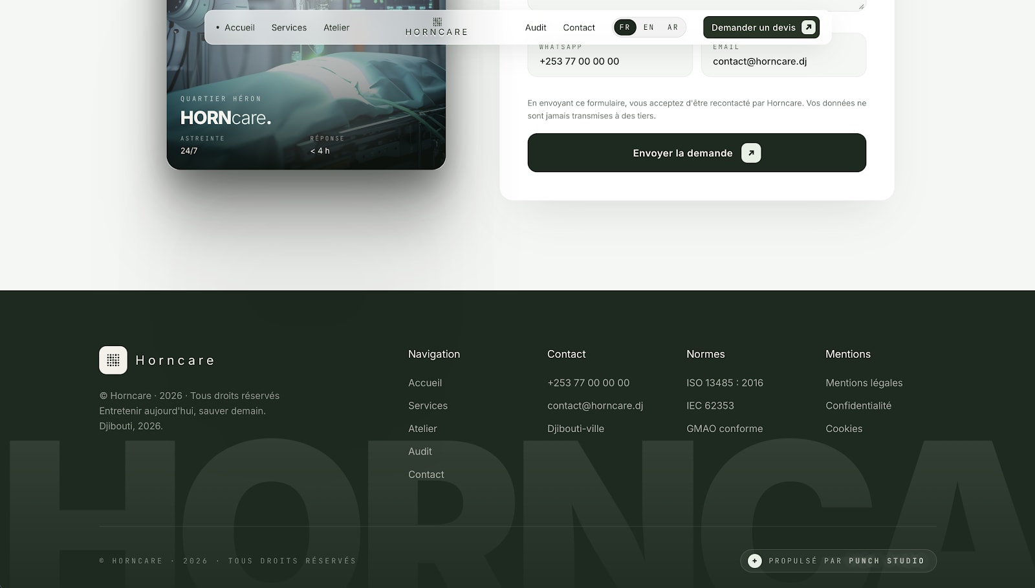Click Djibouti-ville in the footer
This screenshot has width=1035, height=588.
click(576, 429)
